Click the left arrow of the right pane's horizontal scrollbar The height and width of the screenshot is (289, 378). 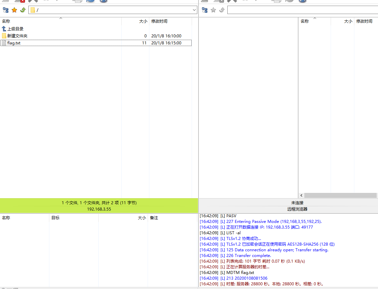(301, 195)
